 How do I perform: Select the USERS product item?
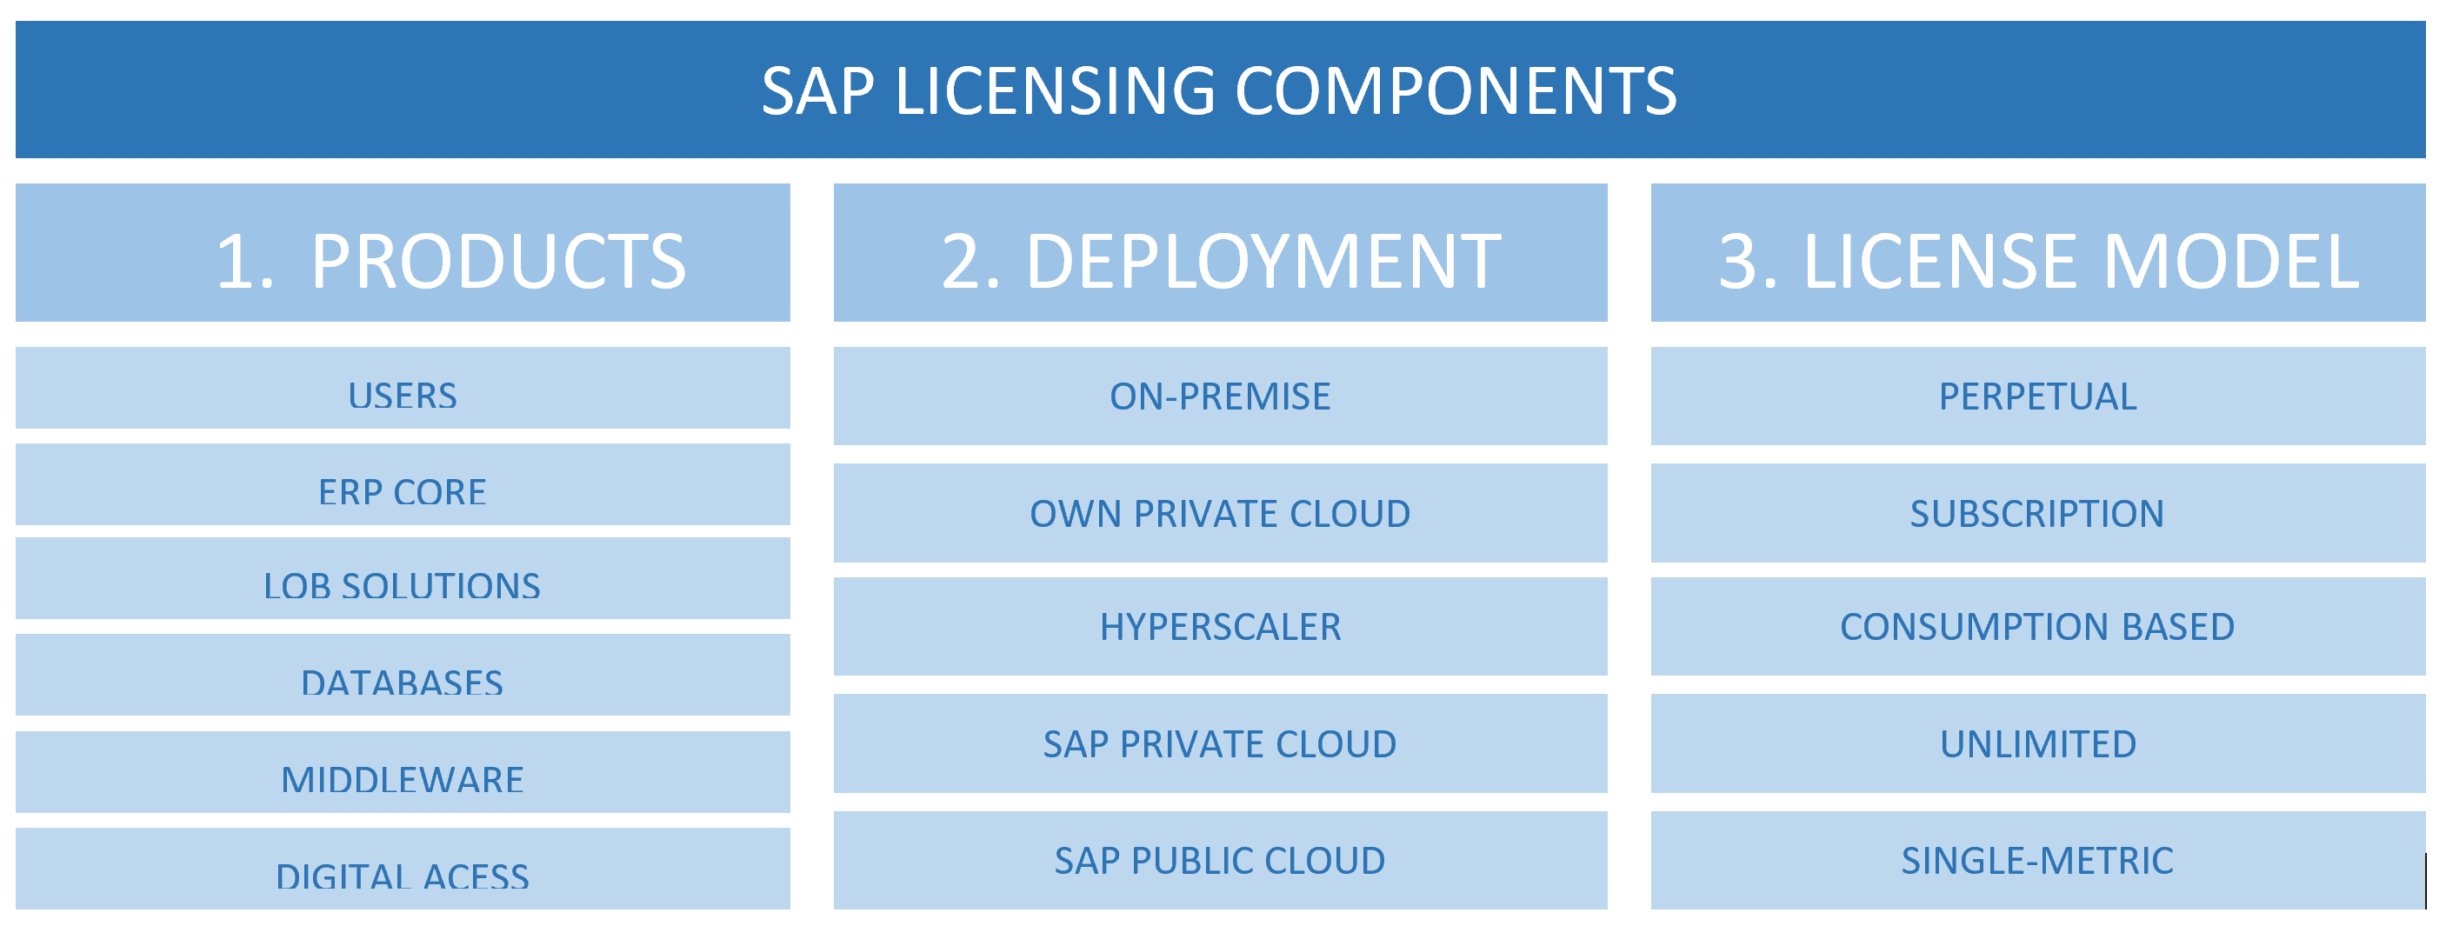pyautogui.click(x=402, y=396)
